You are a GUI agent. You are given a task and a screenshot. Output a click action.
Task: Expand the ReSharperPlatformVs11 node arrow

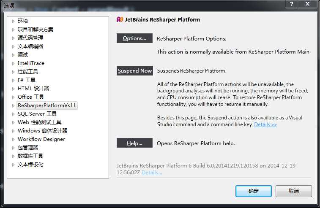(x=13, y=105)
